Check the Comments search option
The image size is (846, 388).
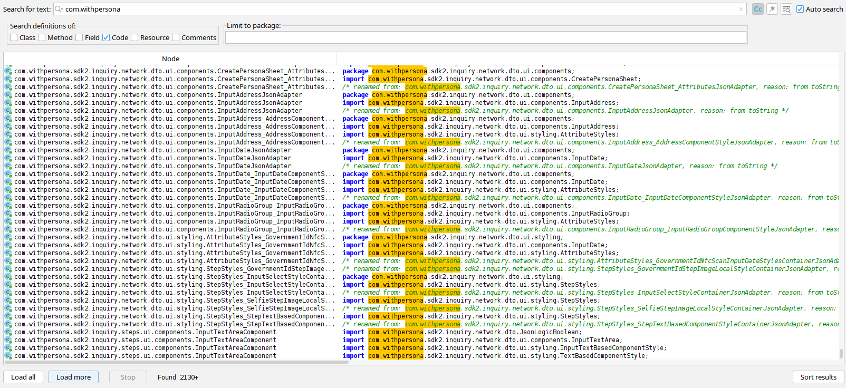point(176,37)
